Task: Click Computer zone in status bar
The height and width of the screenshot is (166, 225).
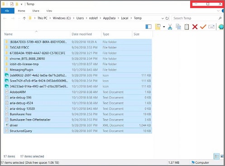Action: click(200, 162)
